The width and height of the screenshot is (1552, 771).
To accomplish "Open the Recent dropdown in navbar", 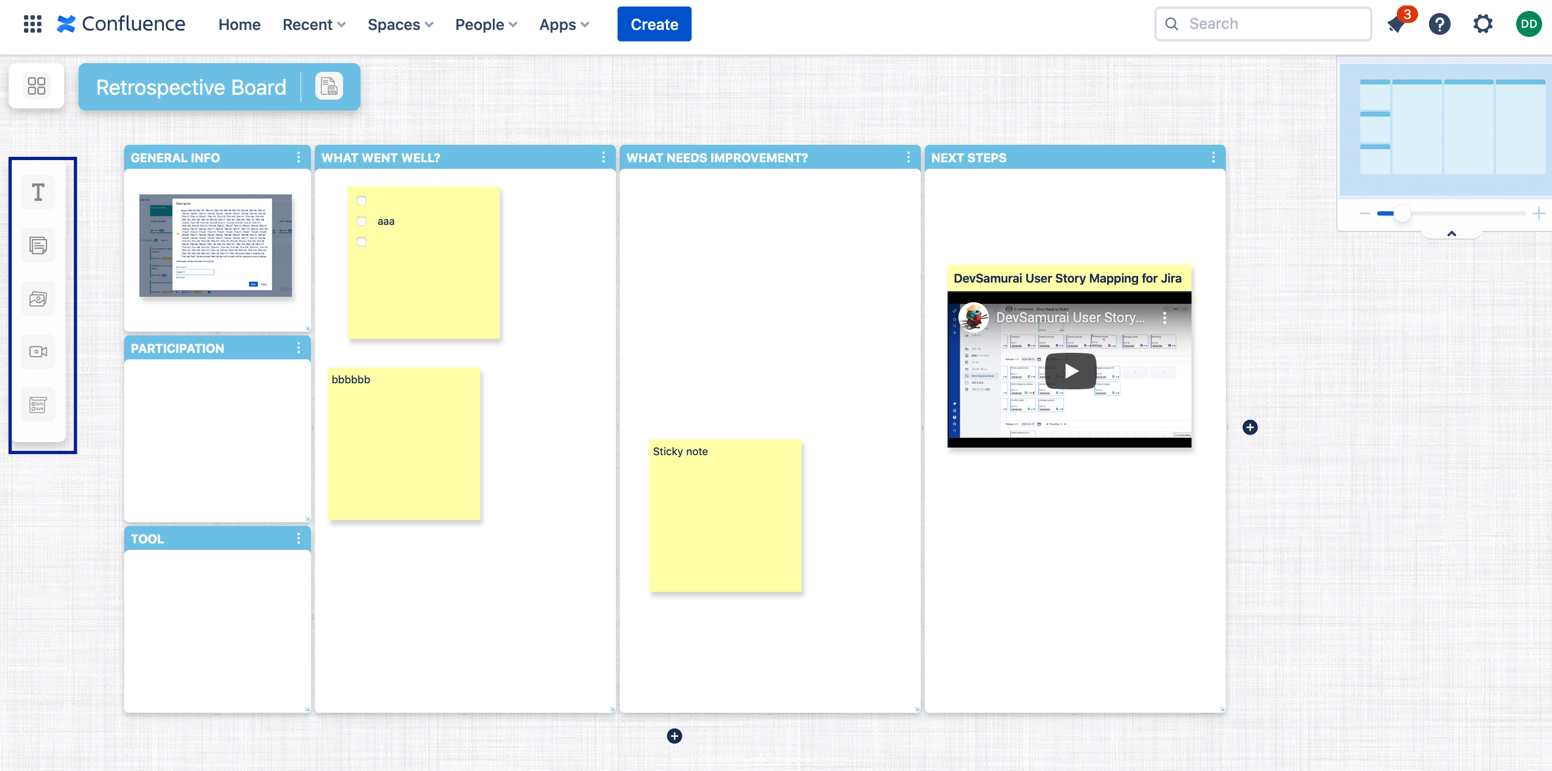I will [x=313, y=25].
